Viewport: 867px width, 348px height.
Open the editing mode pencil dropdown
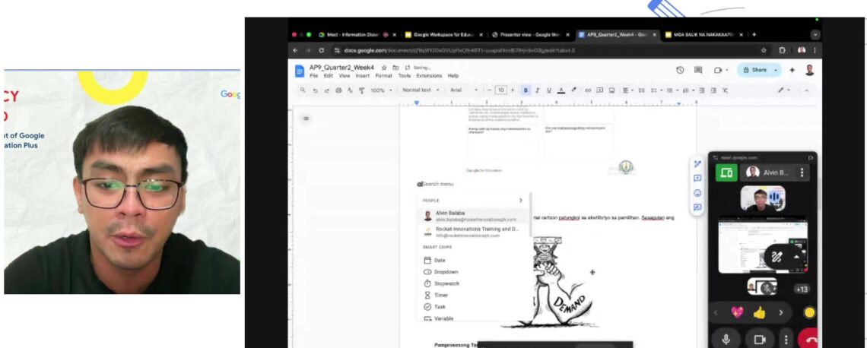[784, 90]
